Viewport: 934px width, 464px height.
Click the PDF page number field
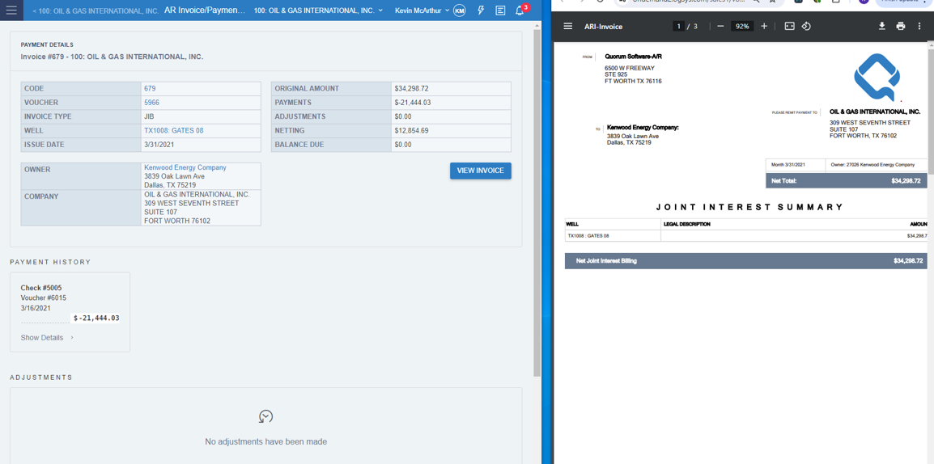678,26
